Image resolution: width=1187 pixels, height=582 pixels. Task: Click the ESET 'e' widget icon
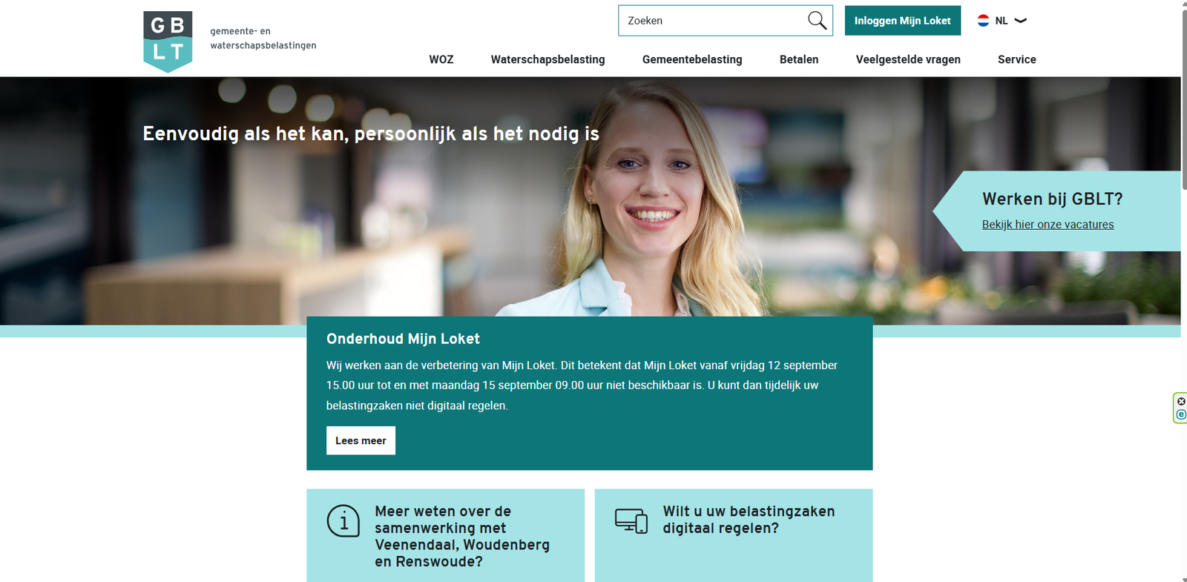(x=1181, y=414)
